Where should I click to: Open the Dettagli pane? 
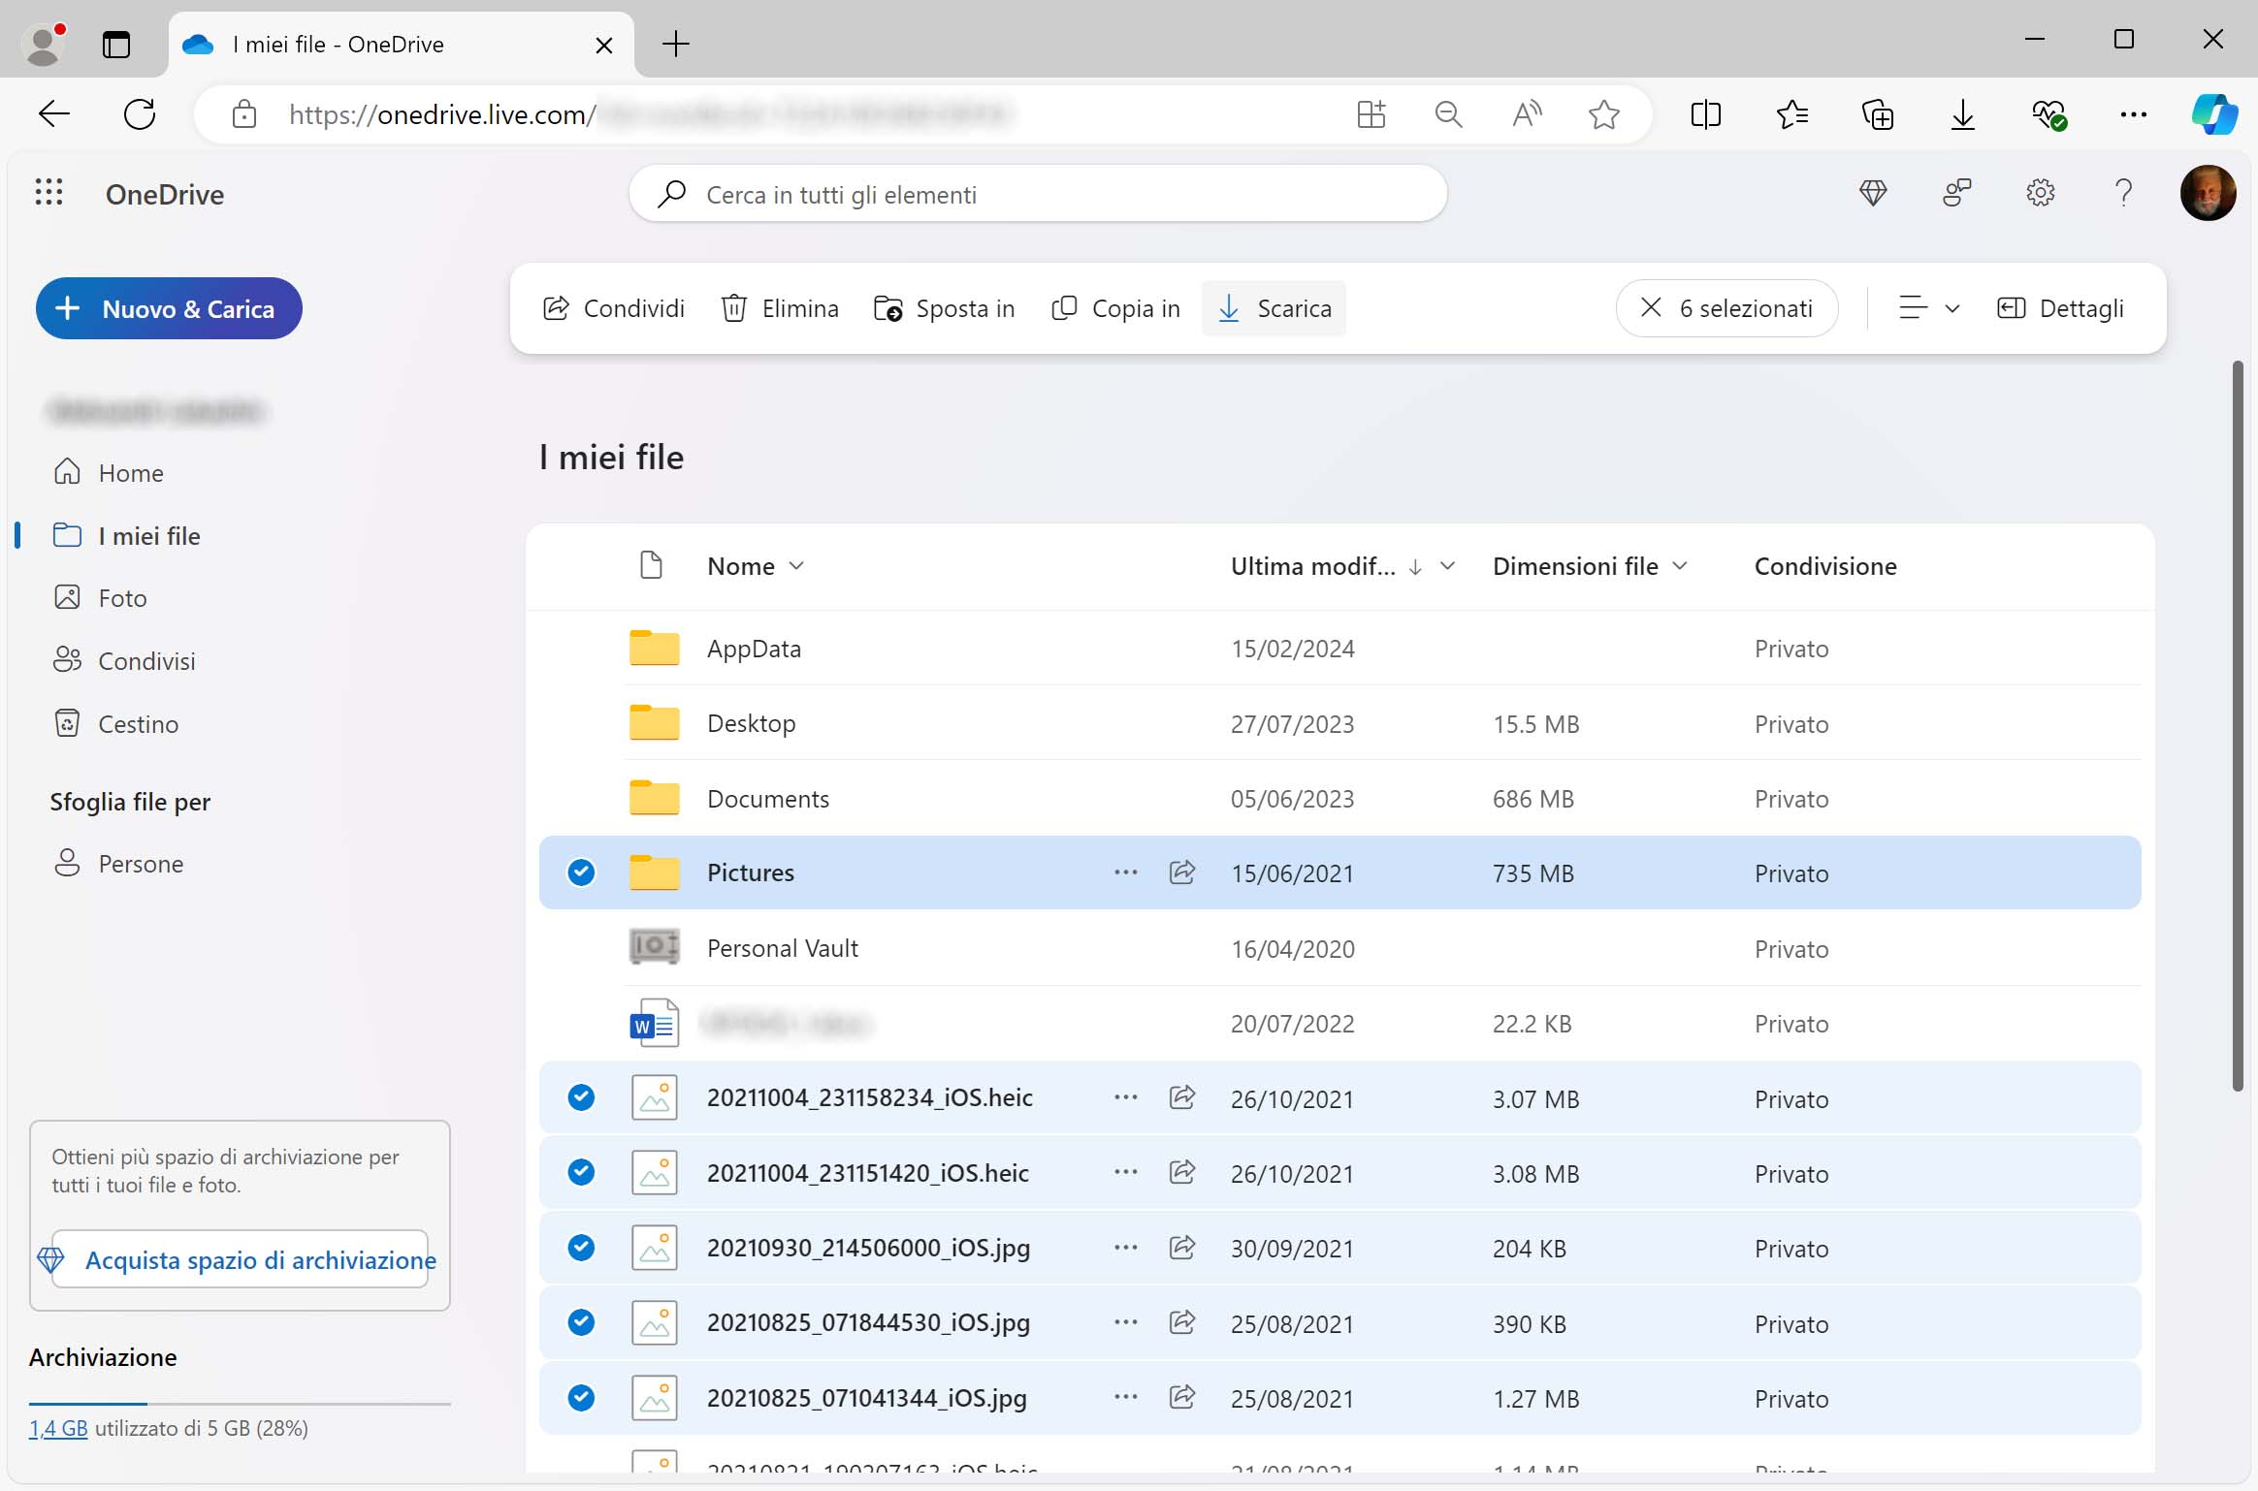tap(2060, 308)
